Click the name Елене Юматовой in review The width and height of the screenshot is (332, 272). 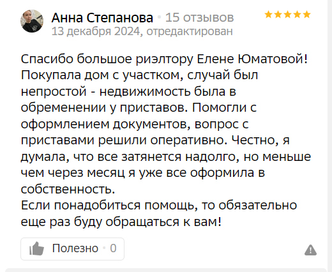(252, 59)
